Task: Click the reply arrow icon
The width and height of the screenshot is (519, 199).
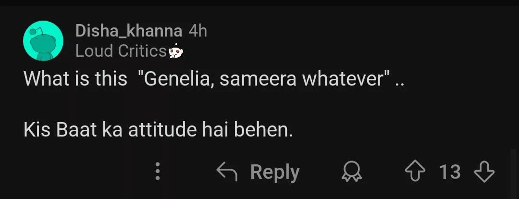Action: click(227, 172)
